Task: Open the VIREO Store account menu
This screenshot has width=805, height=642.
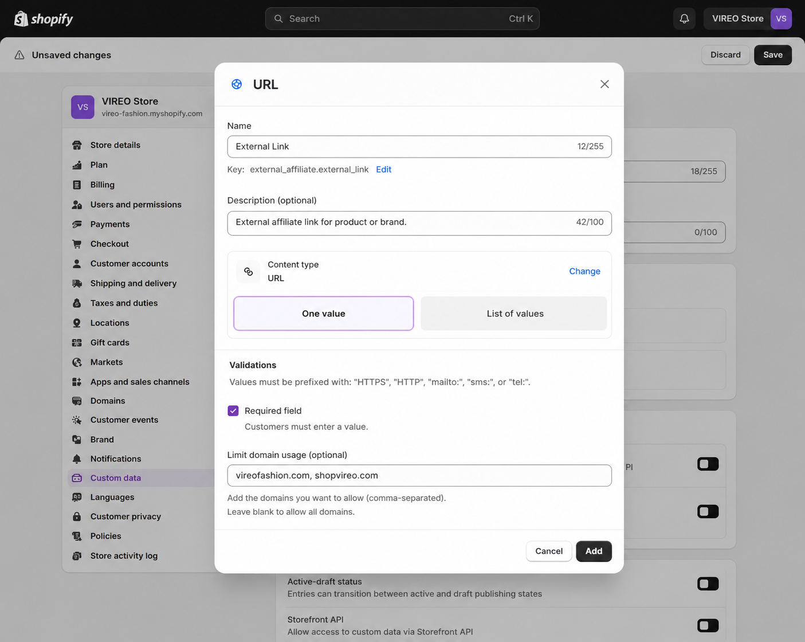Action: coord(748,19)
